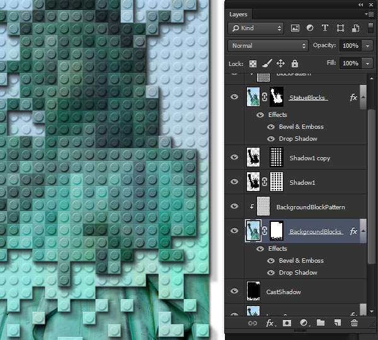
Task: Filter for adjustment layers icon
Action: pyautogui.click(x=310, y=28)
